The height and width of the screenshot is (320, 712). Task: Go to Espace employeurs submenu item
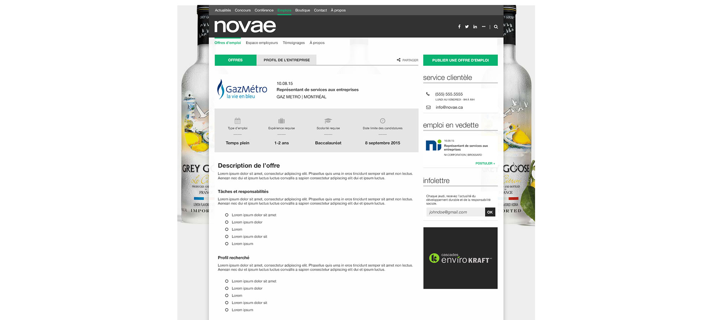(x=262, y=43)
